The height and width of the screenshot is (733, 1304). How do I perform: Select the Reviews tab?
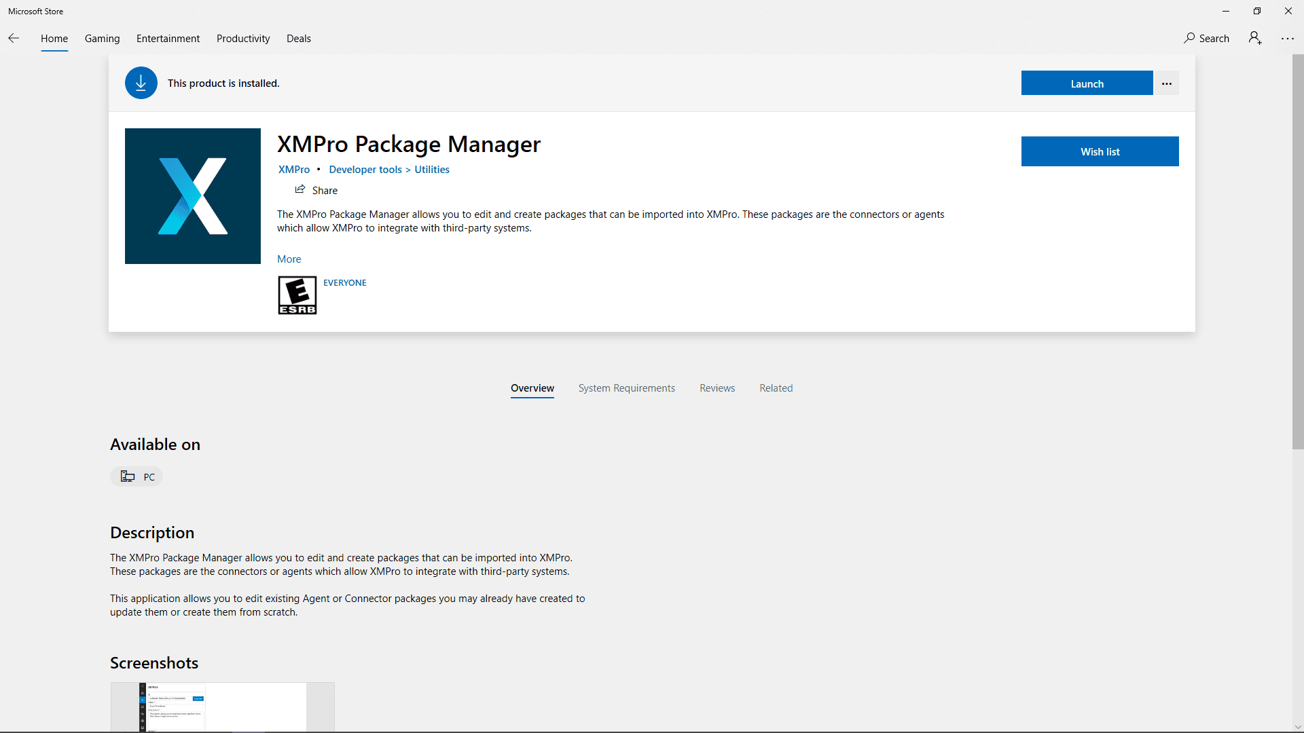[717, 388]
